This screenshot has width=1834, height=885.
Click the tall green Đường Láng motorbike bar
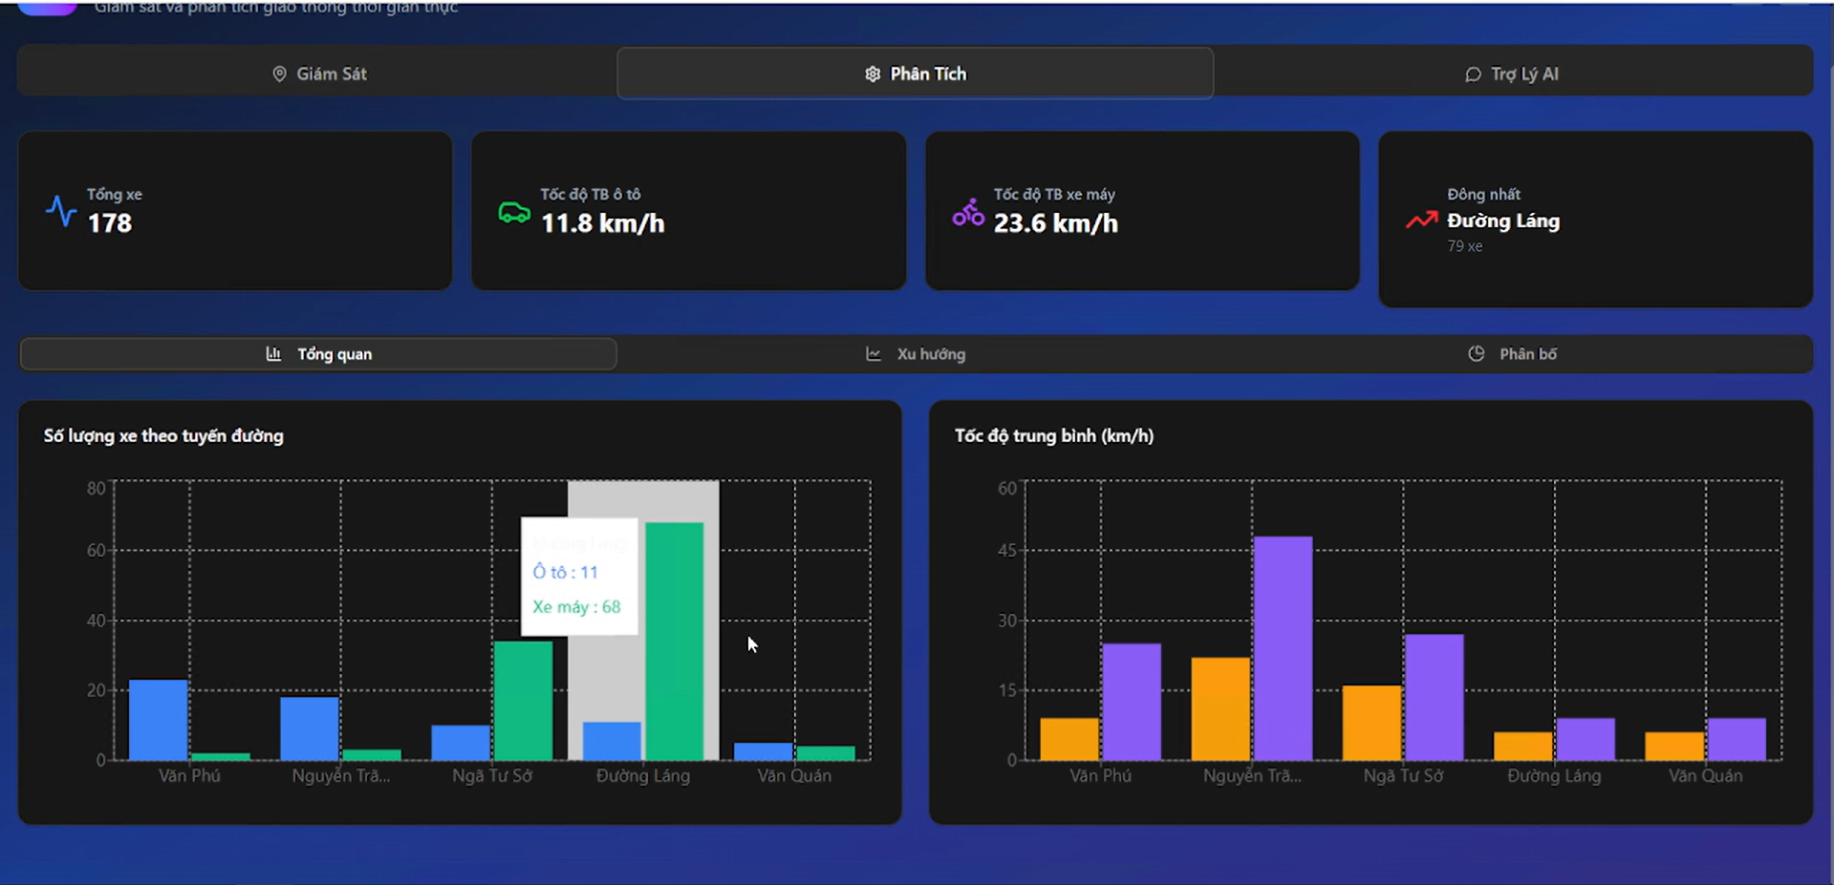tap(675, 642)
